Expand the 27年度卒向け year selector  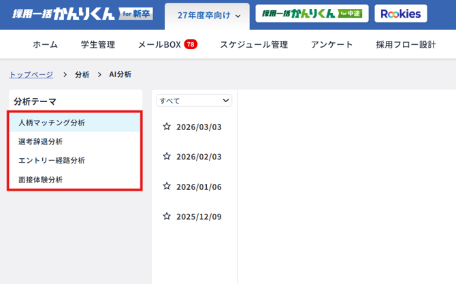pos(208,15)
